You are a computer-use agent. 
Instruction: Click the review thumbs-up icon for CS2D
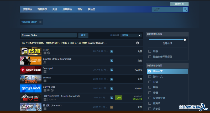coord(112,51)
